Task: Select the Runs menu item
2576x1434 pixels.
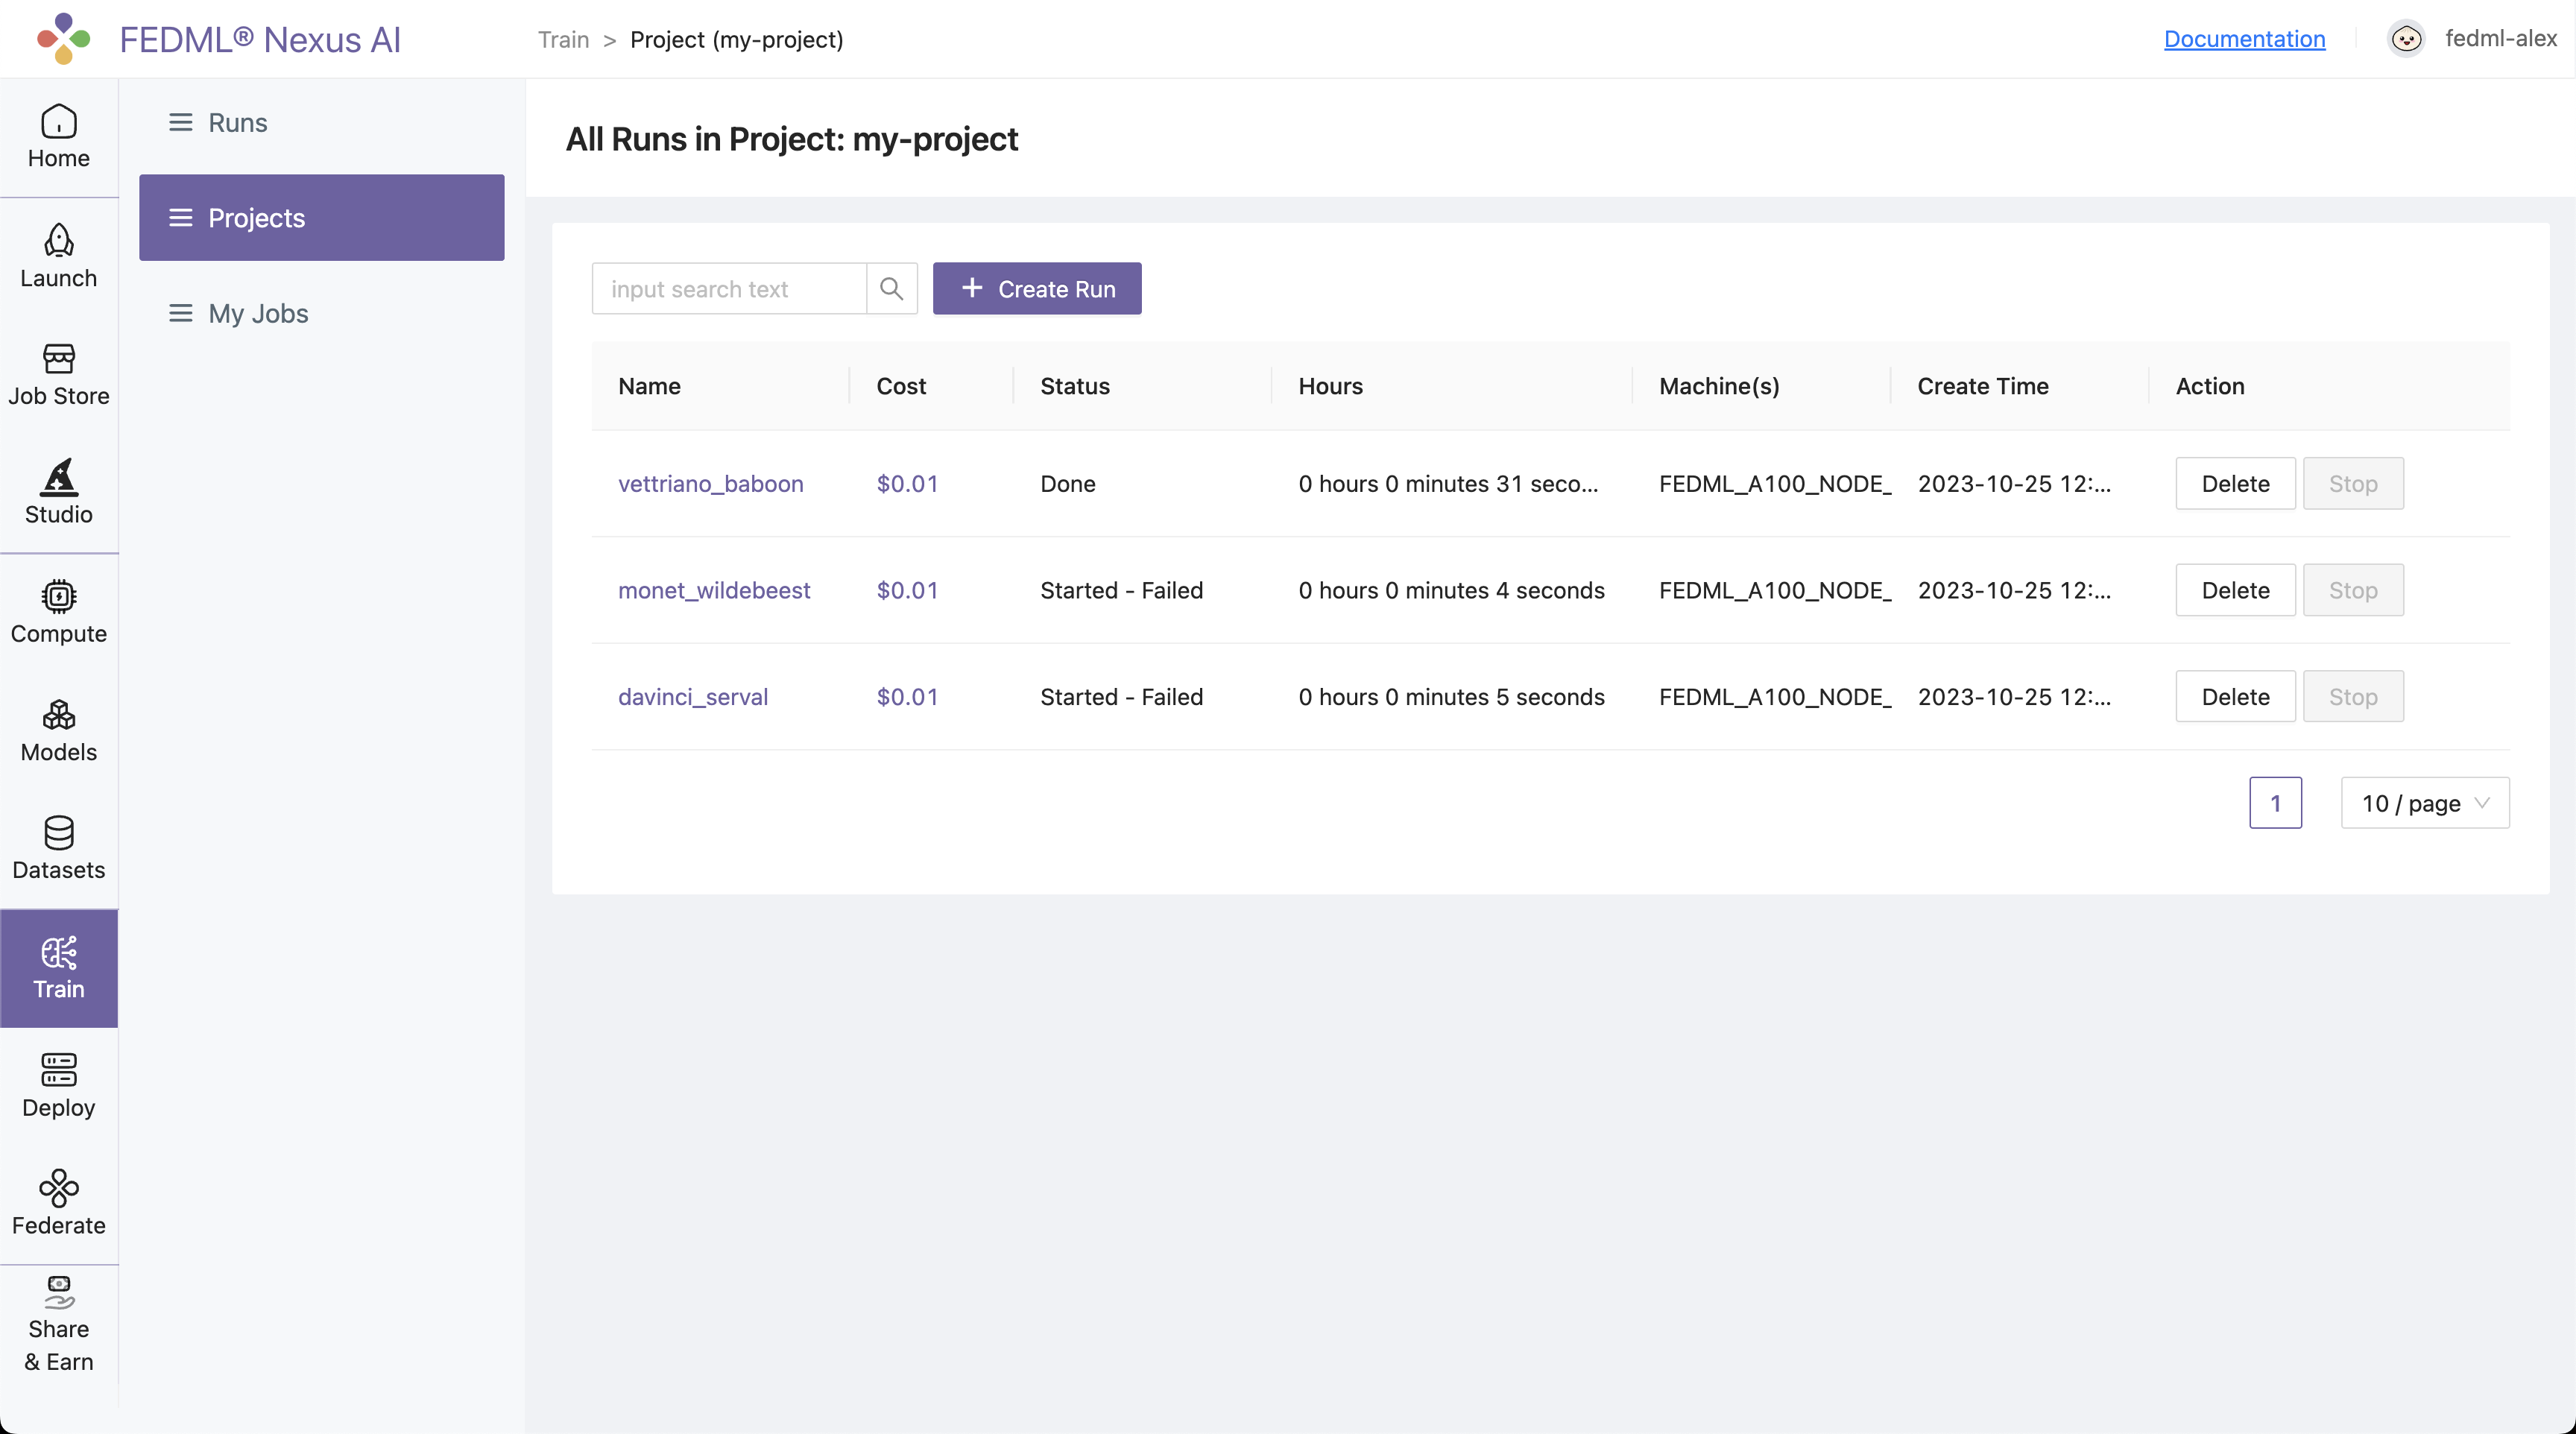Action: tap(237, 123)
